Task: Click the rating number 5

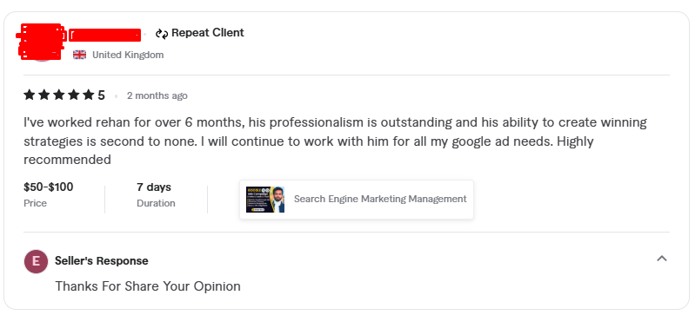Action: [x=102, y=95]
